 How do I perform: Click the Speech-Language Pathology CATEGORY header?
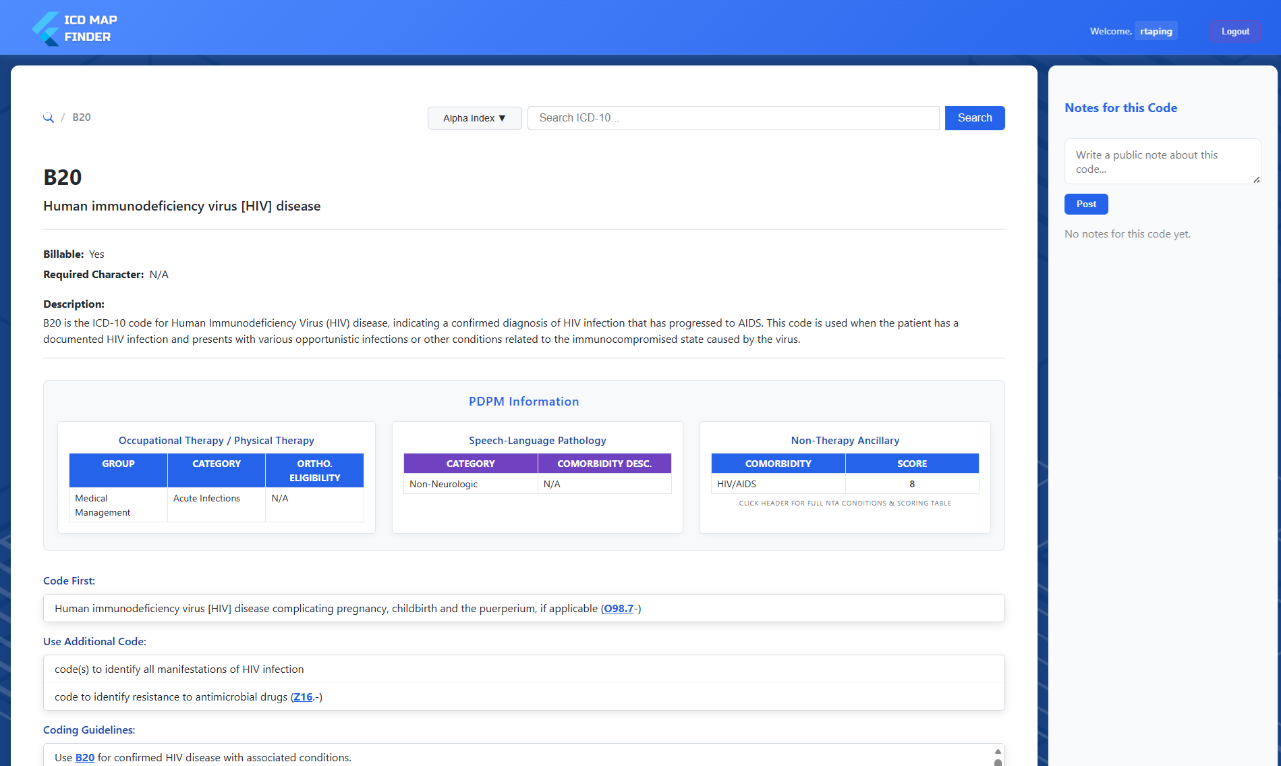(470, 464)
